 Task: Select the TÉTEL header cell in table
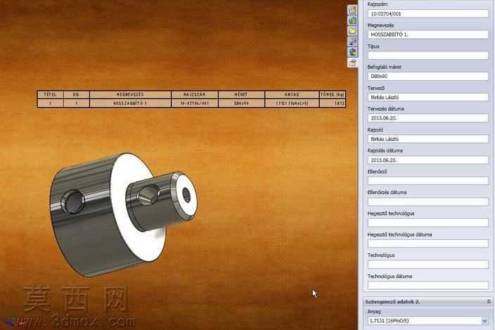click(x=51, y=94)
